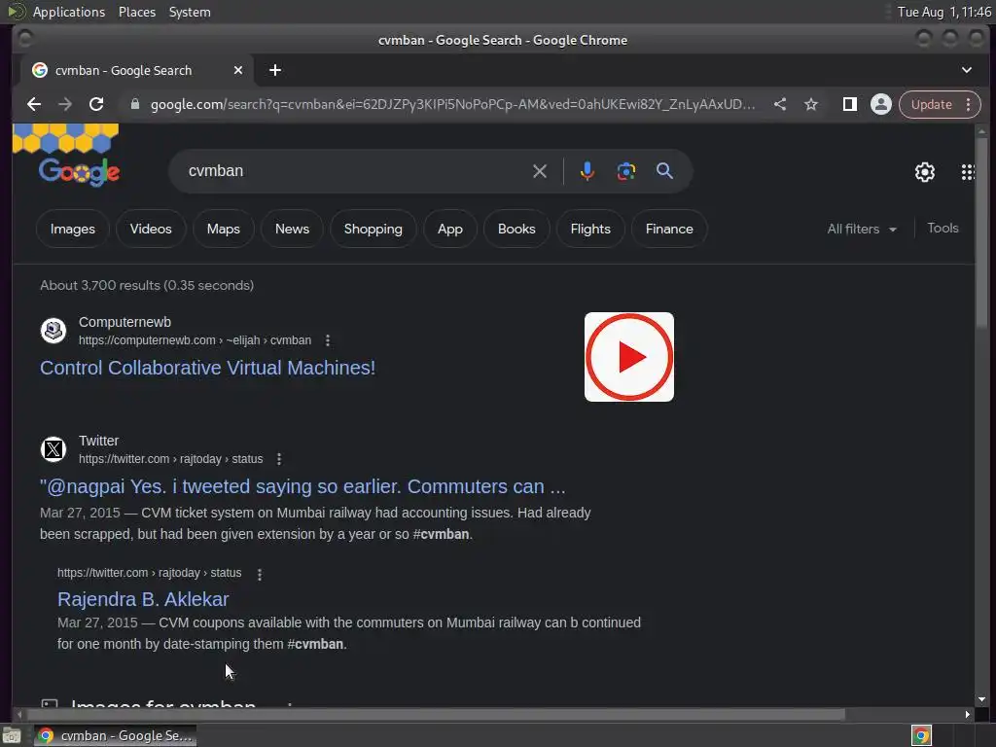996x747 pixels.
Task: Open the Applications menu
Action: point(69,12)
